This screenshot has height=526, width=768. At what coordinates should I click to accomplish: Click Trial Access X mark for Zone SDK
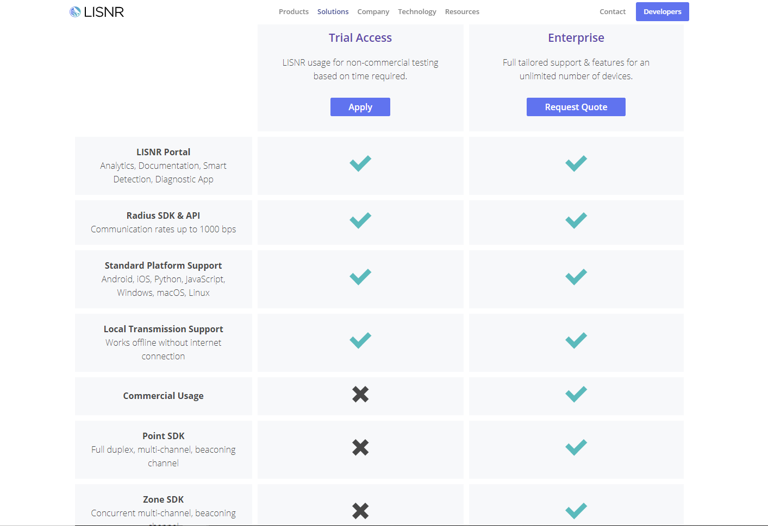(360, 511)
